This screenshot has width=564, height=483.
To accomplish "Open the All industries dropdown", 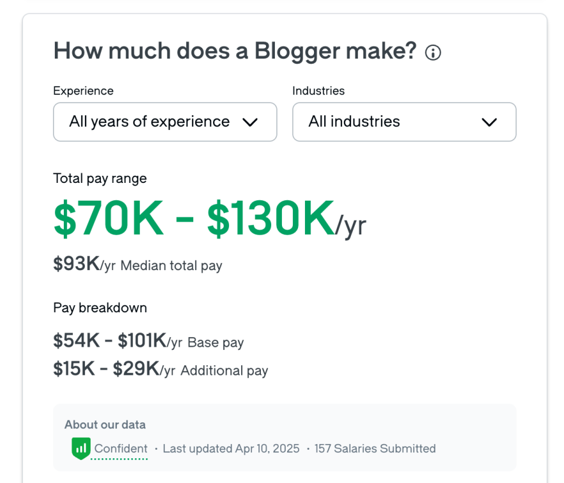I will pyautogui.click(x=404, y=122).
